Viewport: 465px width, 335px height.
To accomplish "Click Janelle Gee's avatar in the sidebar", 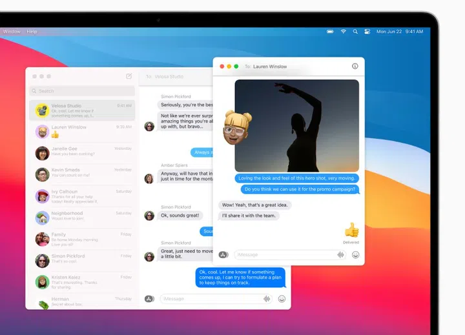I will [42, 153].
